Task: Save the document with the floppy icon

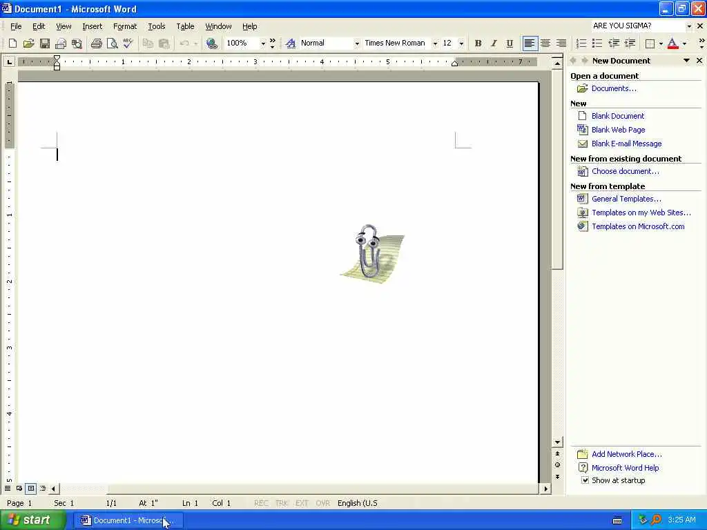Action: click(x=45, y=43)
